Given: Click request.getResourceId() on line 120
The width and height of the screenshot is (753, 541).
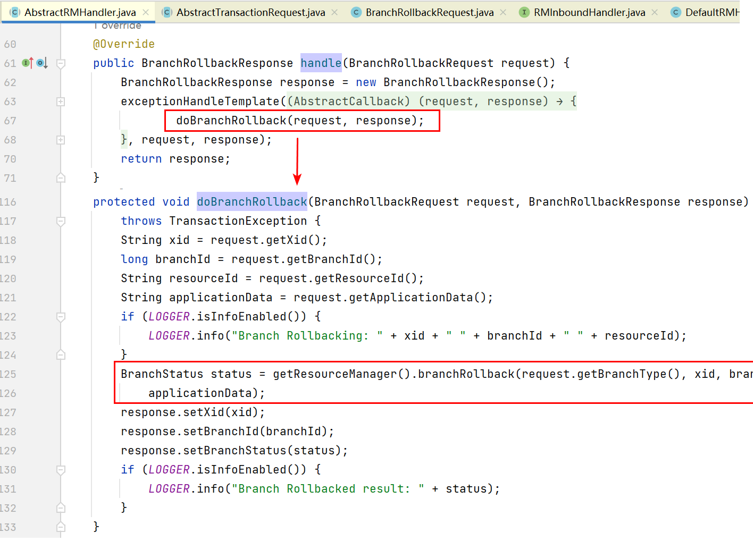Looking at the screenshot, I should 338,278.
